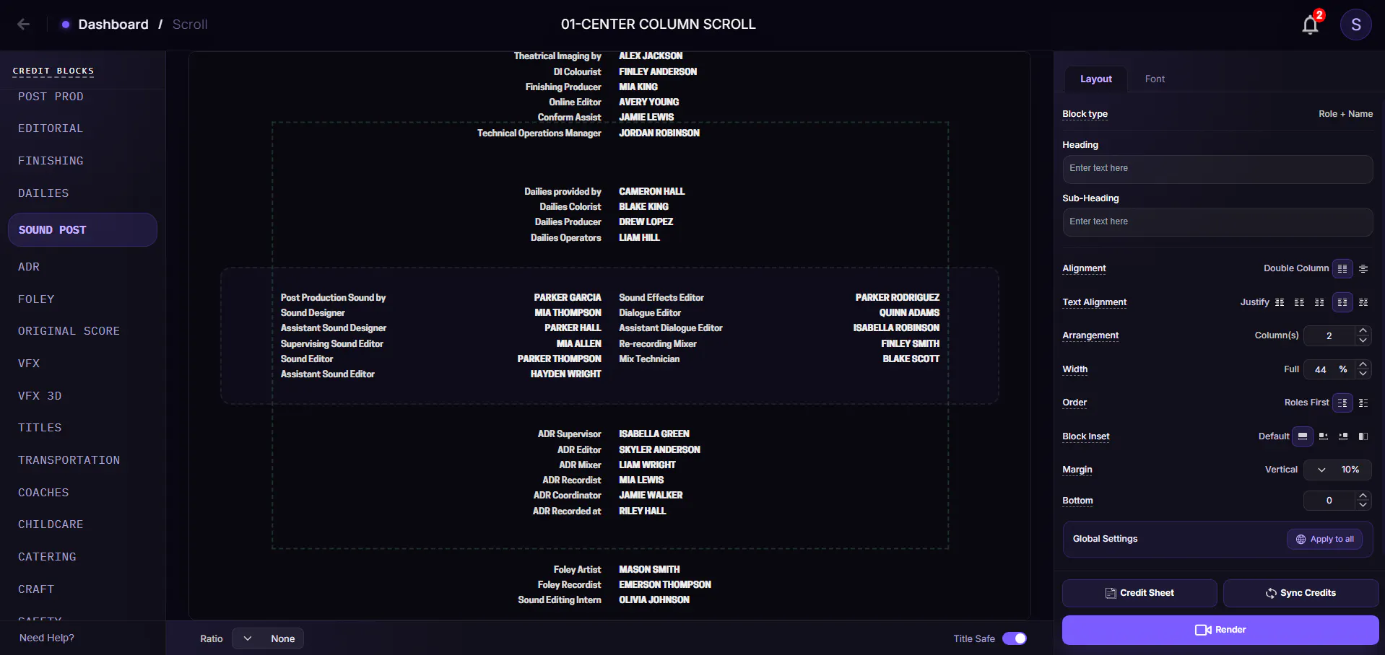
Task: Click the Render button
Action: pyautogui.click(x=1220, y=630)
